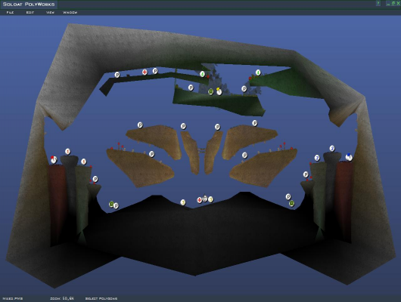Select the red cross medkit on the upper dark ledge

[145, 72]
